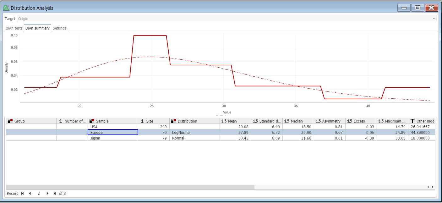Switch to the DiAn tests tab
Viewport: 442px width, 203px height.
point(13,28)
